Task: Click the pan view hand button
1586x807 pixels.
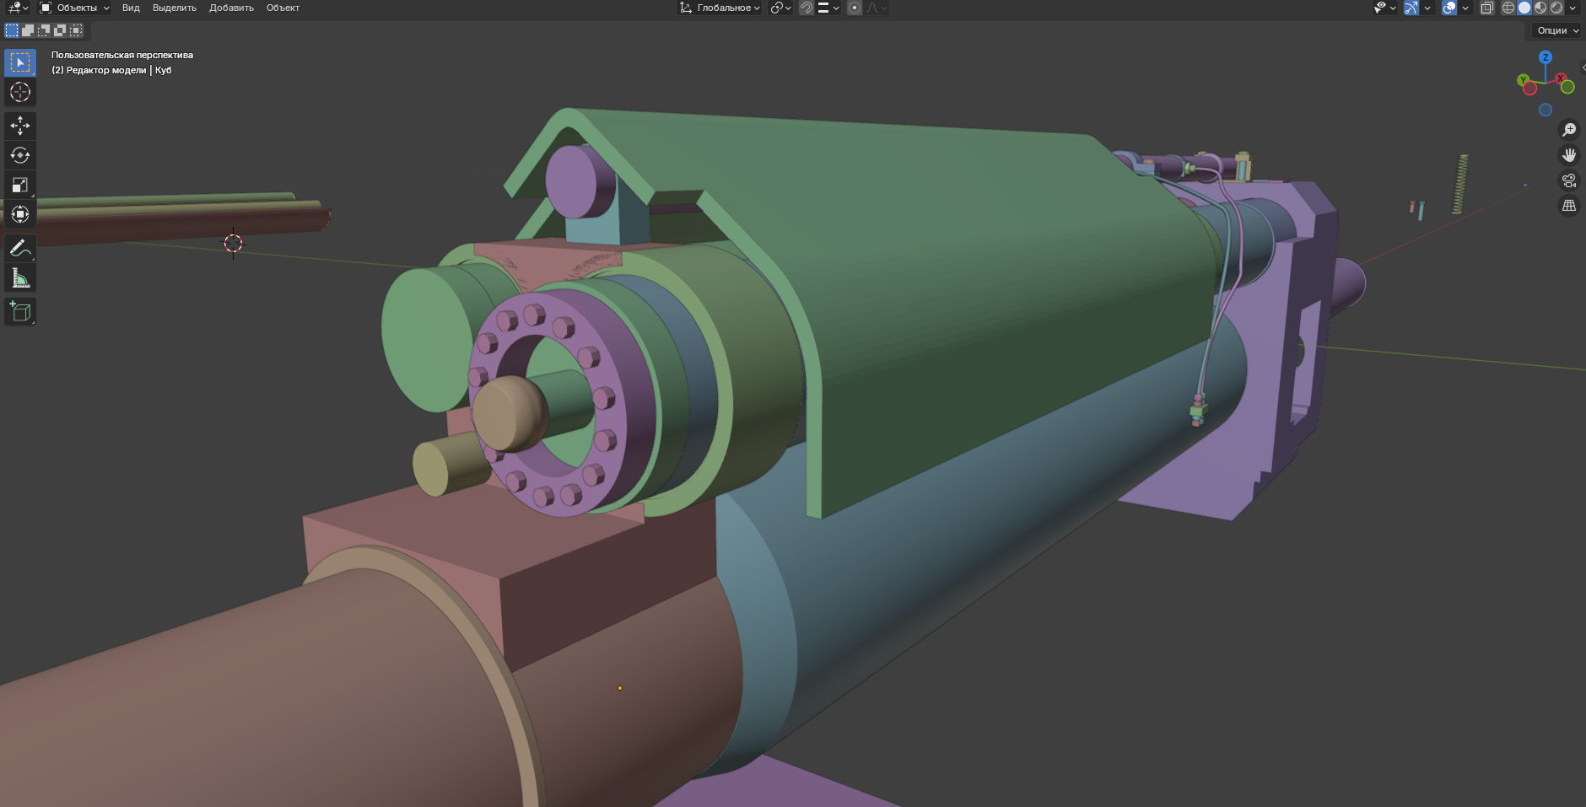Action: (1569, 155)
